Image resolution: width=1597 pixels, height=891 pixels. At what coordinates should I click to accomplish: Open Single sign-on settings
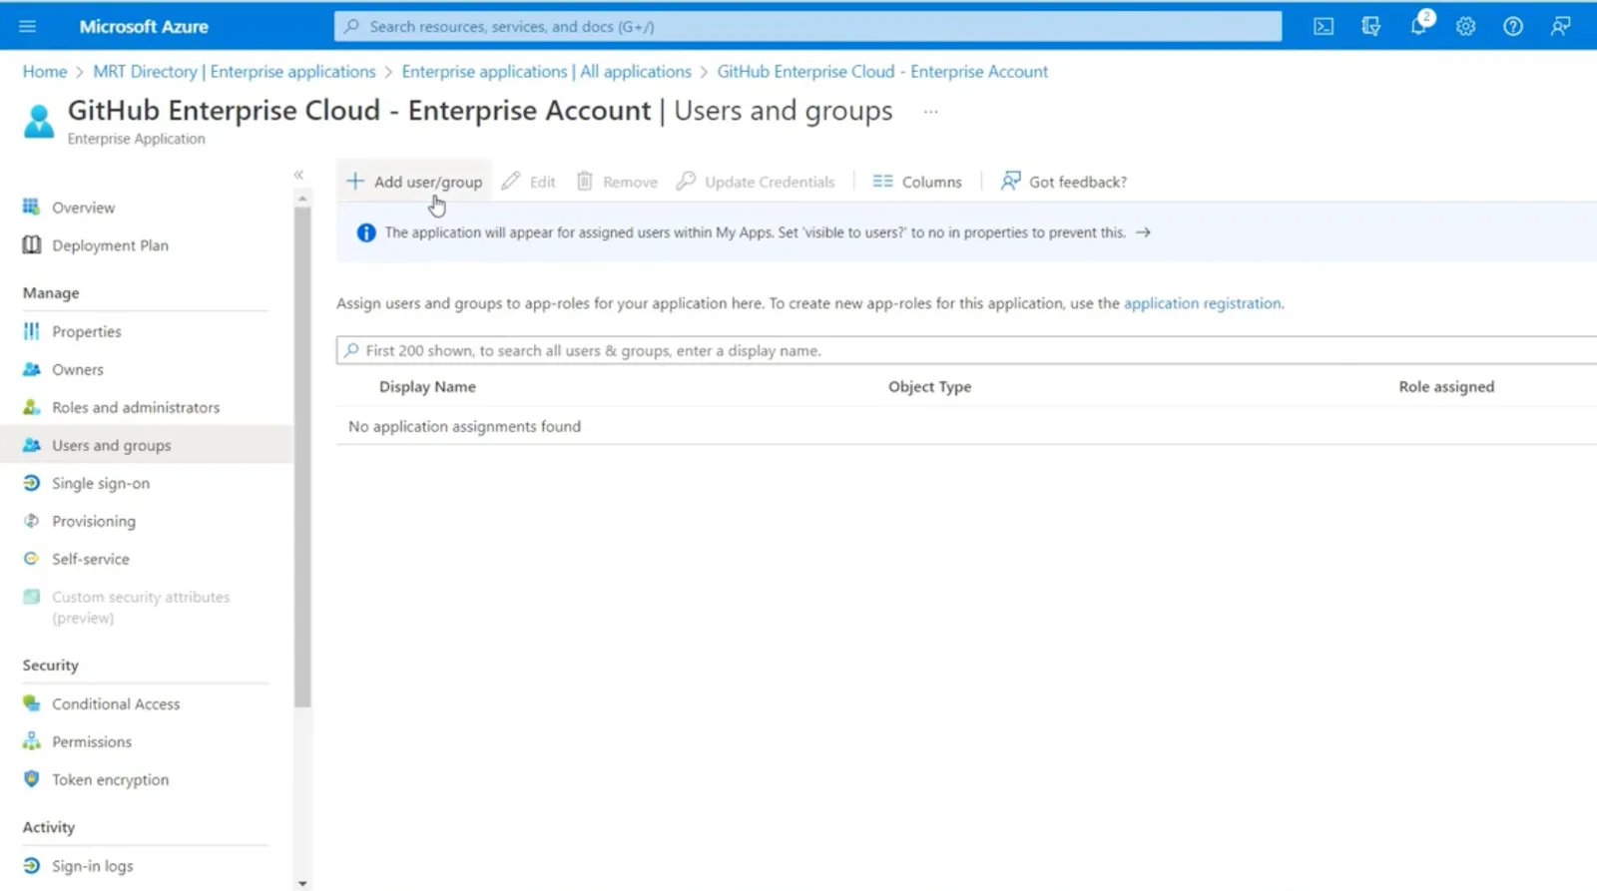(x=100, y=483)
